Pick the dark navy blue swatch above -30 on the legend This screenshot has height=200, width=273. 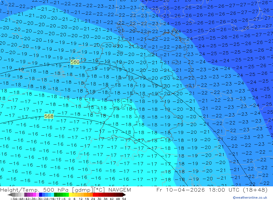click(x=41, y=195)
